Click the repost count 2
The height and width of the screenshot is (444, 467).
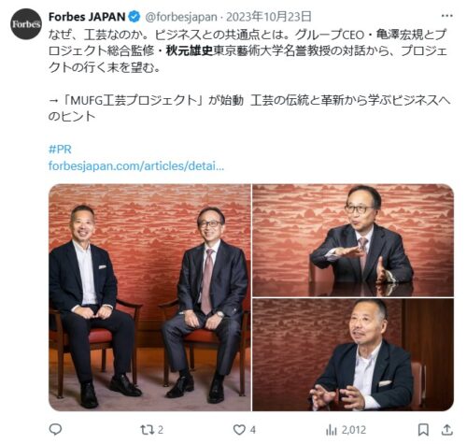160,430
